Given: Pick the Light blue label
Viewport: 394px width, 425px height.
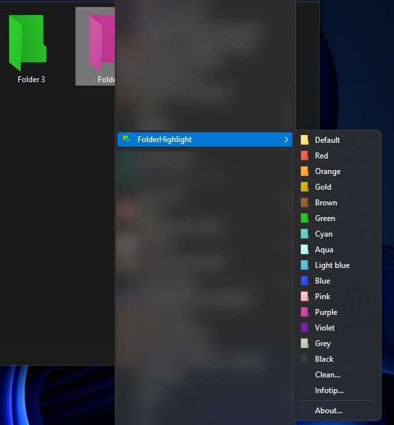Looking at the screenshot, I should tap(332, 265).
